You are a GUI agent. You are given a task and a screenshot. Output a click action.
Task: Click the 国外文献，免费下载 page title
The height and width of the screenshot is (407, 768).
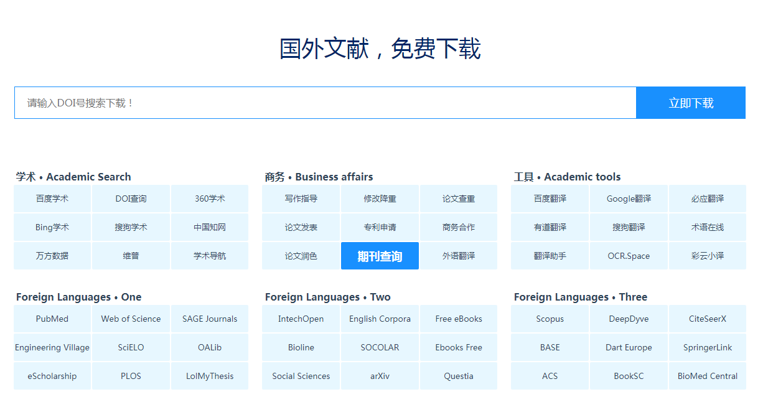(380, 49)
